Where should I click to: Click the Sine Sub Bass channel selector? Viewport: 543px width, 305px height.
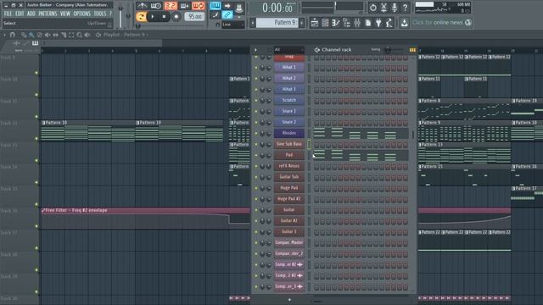click(x=309, y=144)
